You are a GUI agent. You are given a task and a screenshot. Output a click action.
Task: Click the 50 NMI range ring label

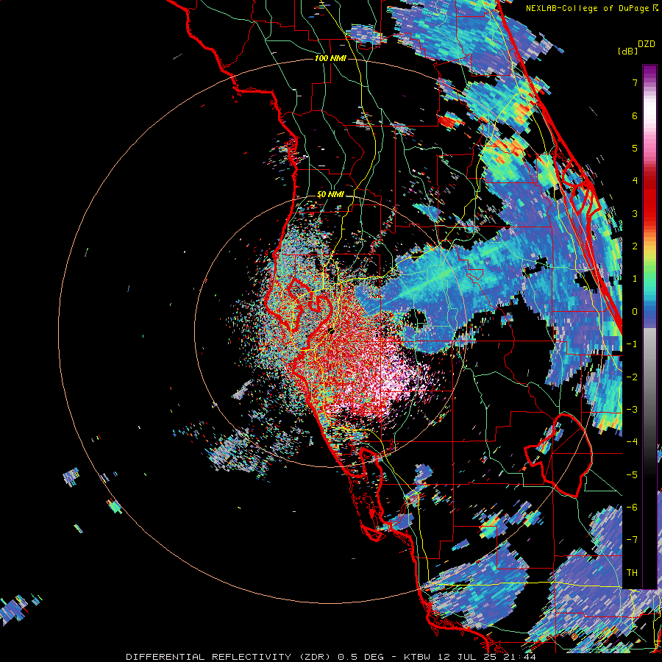(330, 195)
